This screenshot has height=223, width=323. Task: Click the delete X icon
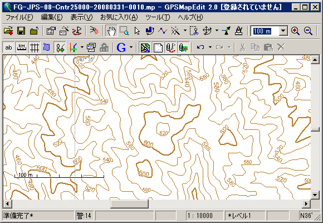281,47
